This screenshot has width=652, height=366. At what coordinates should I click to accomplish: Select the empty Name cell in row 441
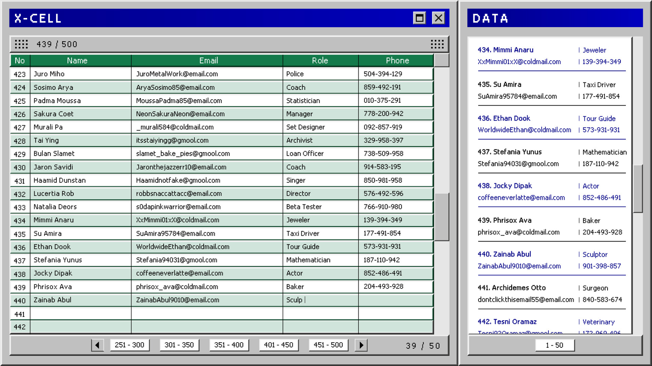pyautogui.click(x=80, y=313)
